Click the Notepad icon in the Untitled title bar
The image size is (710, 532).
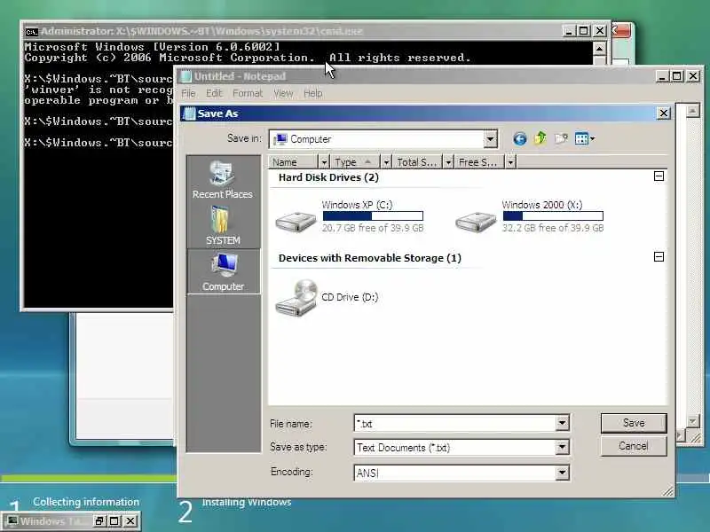[185, 76]
